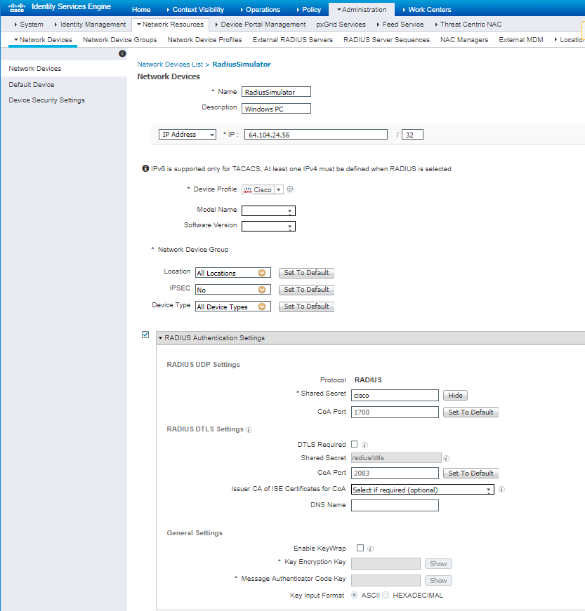Set Device Type to default
Screen dimensions: 585x611
(x=306, y=307)
